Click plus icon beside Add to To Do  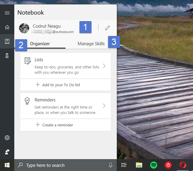(38, 84)
